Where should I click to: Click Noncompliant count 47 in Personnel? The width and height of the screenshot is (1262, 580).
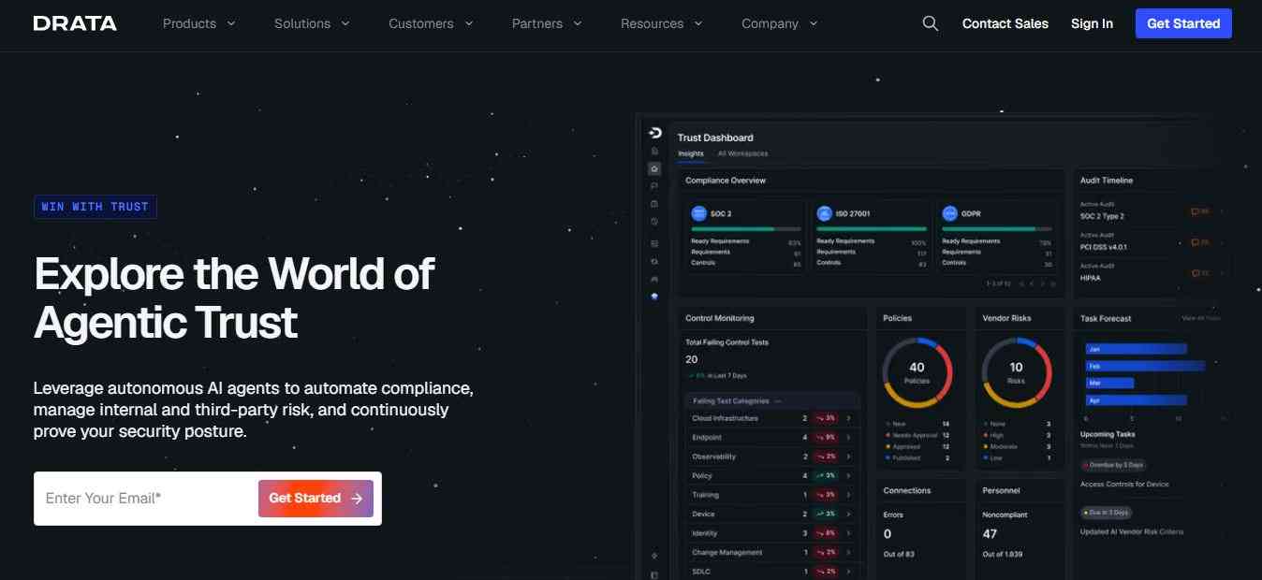point(990,534)
